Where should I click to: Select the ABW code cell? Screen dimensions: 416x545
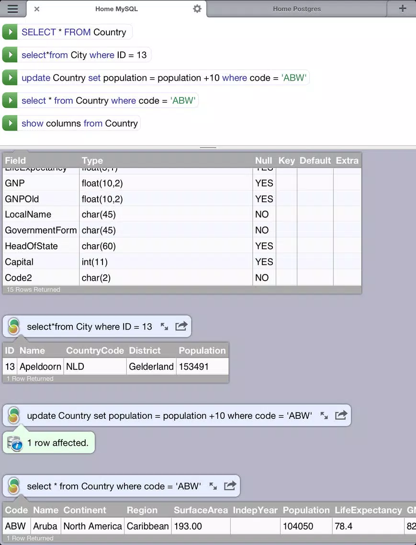click(x=17, y=526)
